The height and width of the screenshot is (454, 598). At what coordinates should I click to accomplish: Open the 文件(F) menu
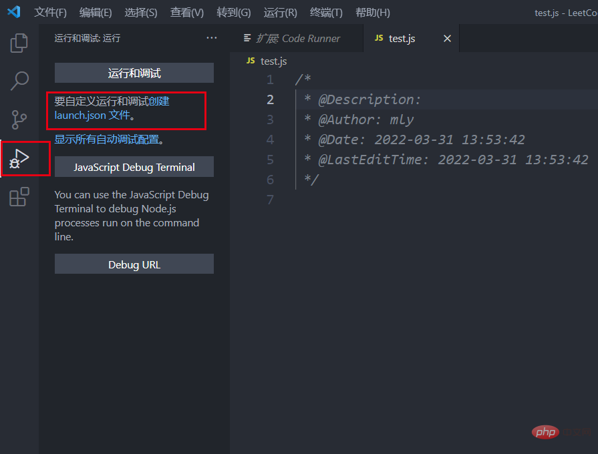pos(51,13)
